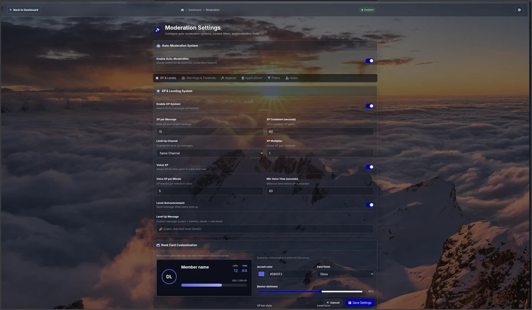Click the Level Up Message text field
532x310 pixels.
[x=265, y=229]
